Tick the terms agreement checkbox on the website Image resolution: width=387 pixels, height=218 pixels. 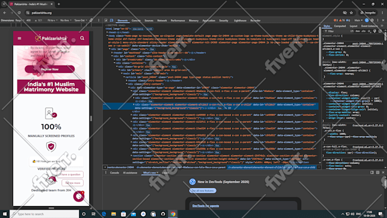pos(26,48)
